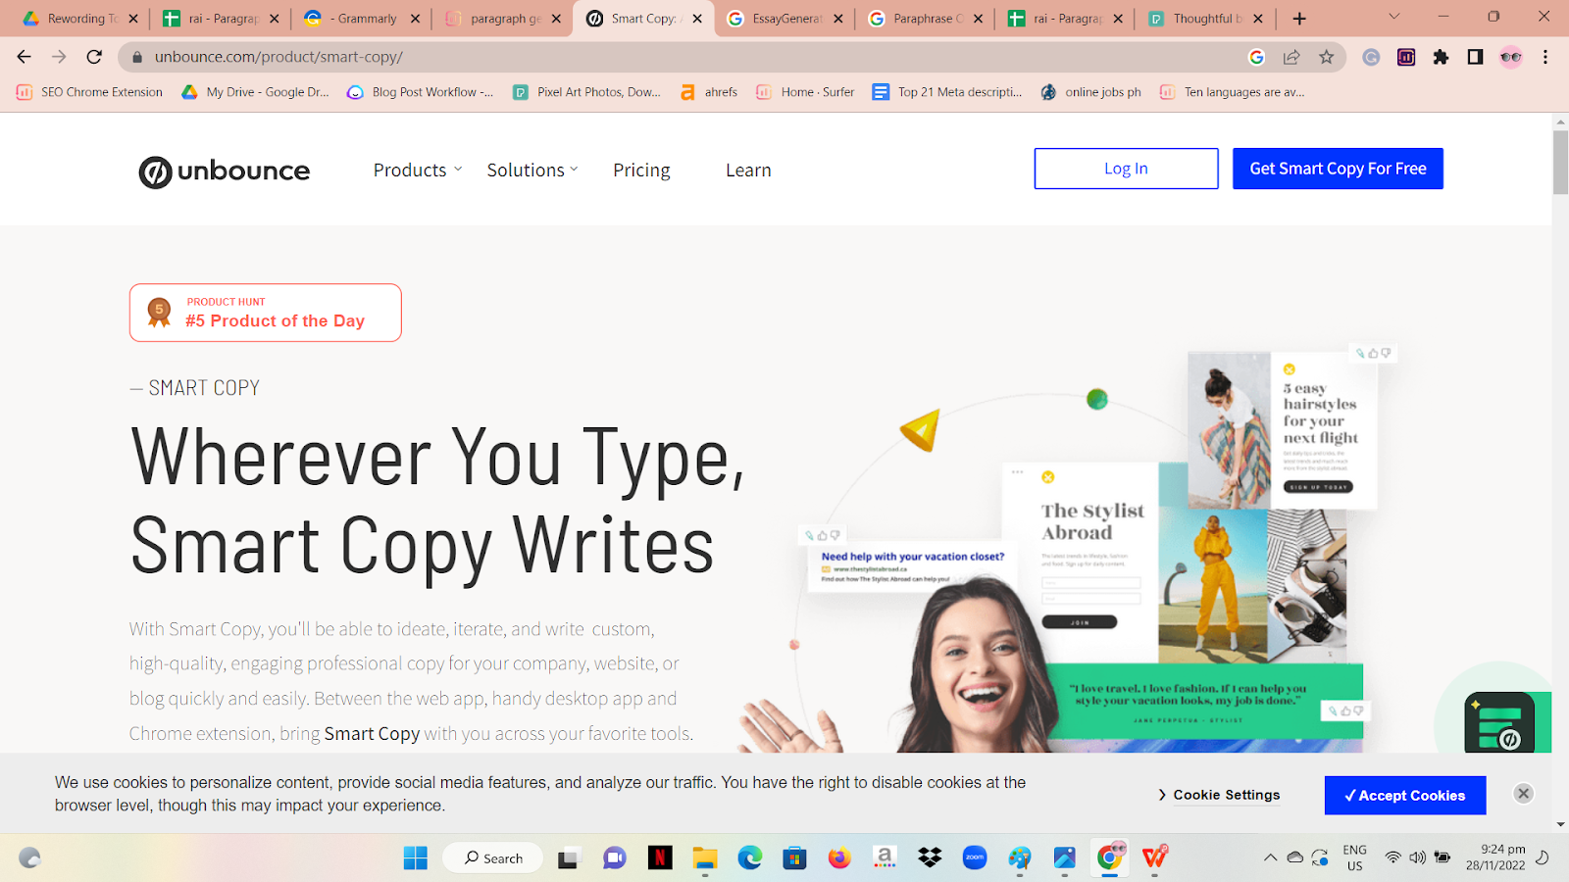Image resolution: width=1569 pixels, height=882 pixels.
Task: Open the green Smart Copy floating widget
Action: (1498, 723)
